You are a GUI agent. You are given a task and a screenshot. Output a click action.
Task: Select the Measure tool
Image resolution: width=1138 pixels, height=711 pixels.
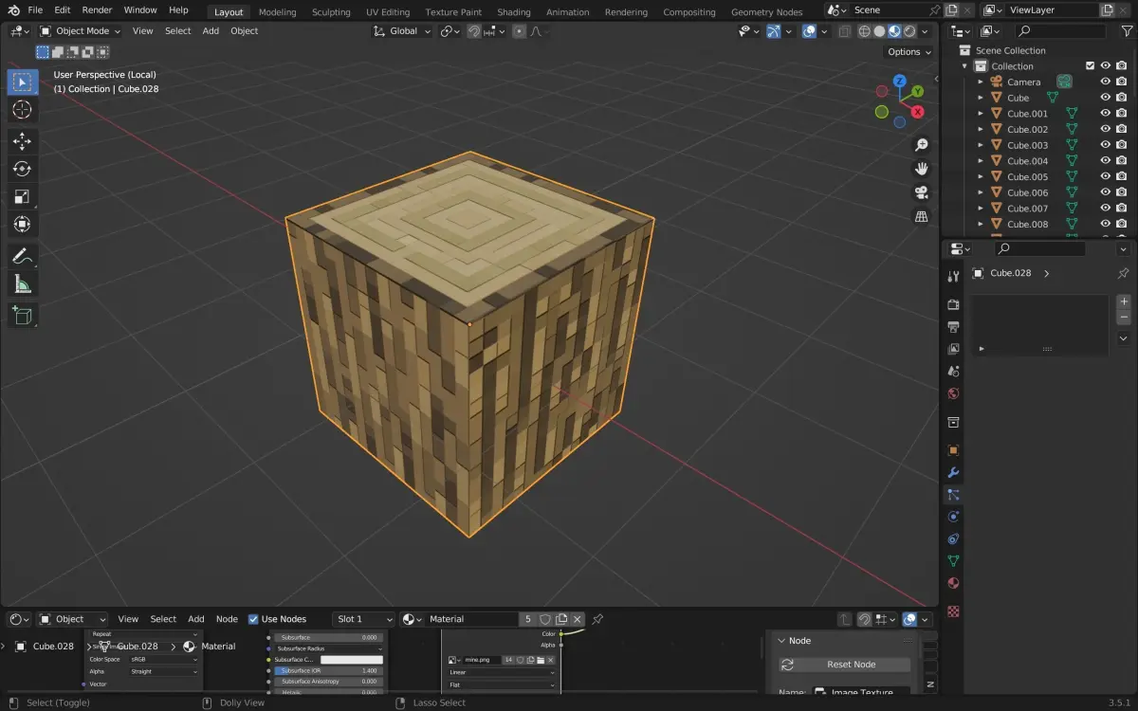click(x=22, y=283)
